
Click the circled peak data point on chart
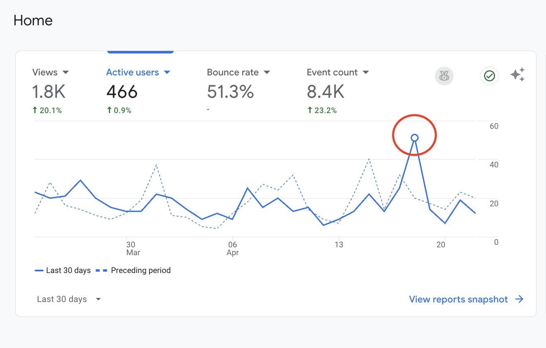click(x=414, y=138)
